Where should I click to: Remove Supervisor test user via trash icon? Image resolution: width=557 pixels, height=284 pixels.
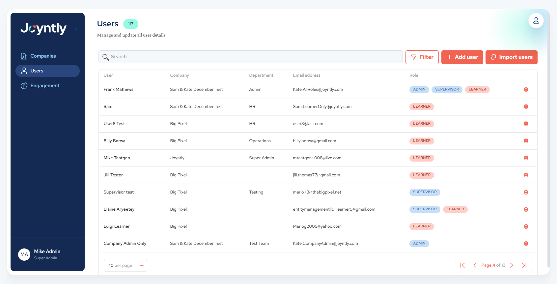(x=526, y=192)
